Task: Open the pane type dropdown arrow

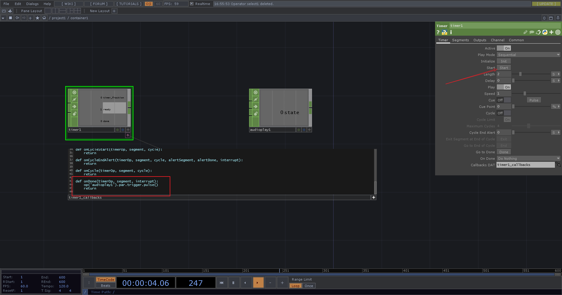Action: [3, 18]
